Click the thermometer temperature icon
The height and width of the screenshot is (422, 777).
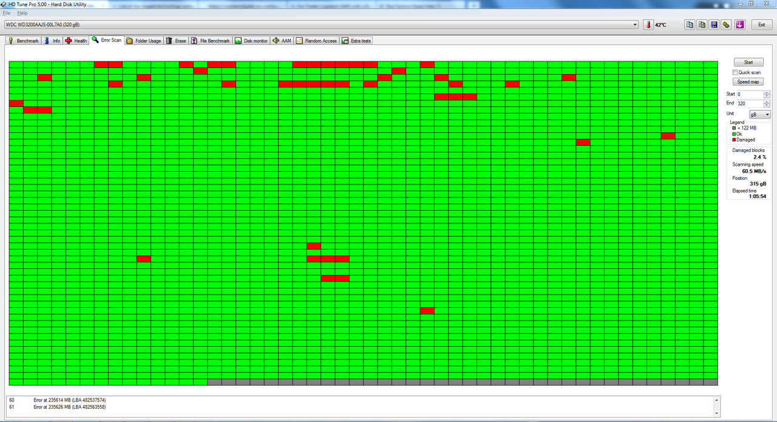click(648, 25)
